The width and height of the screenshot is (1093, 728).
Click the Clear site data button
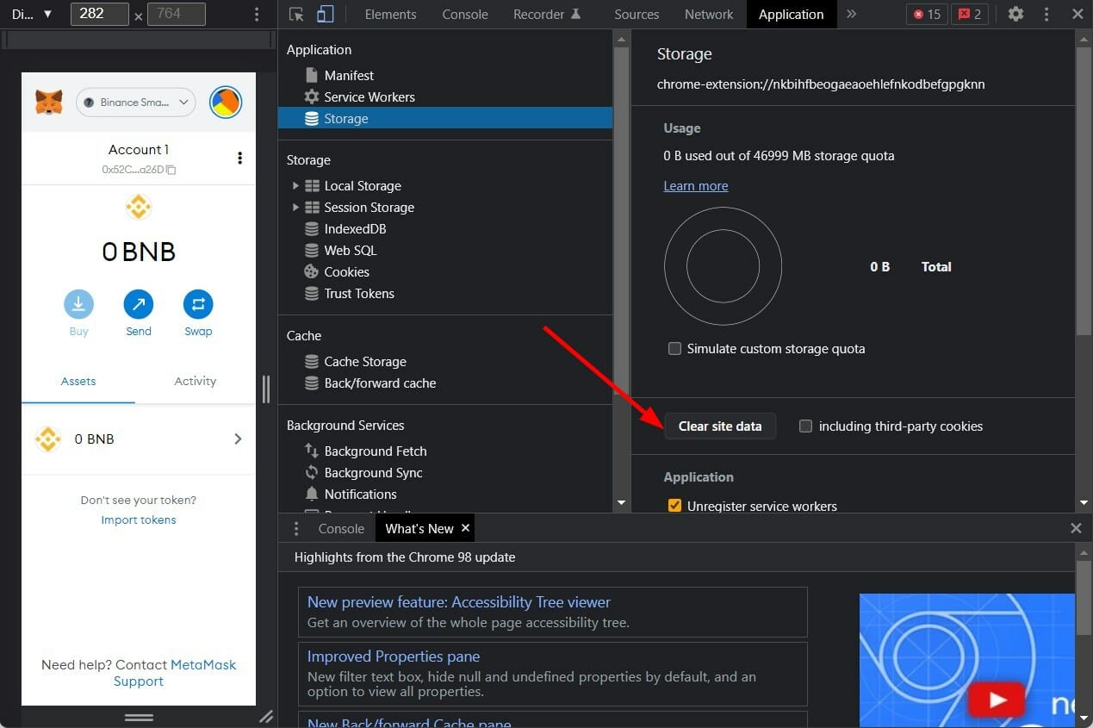pos(720,426)
